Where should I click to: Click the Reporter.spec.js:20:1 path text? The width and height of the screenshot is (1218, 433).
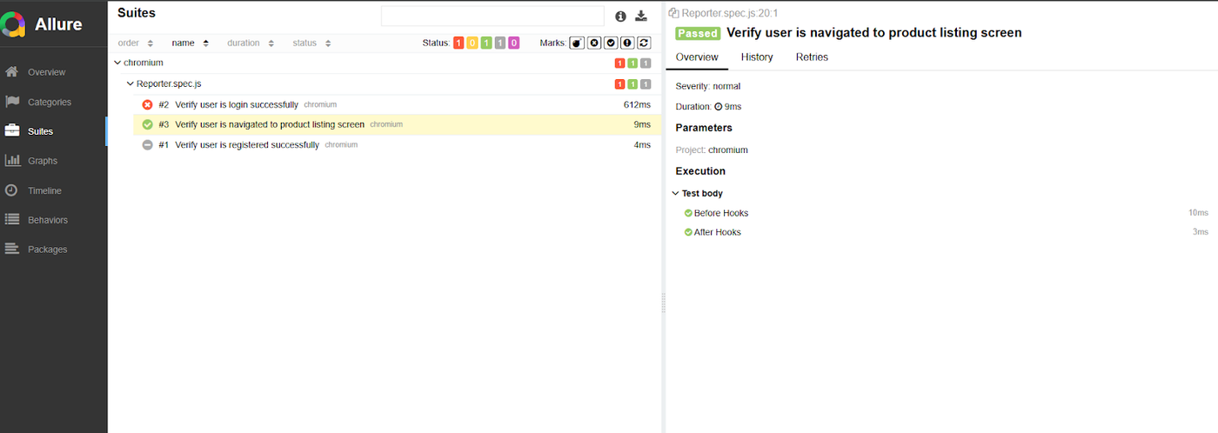point(728,12)
